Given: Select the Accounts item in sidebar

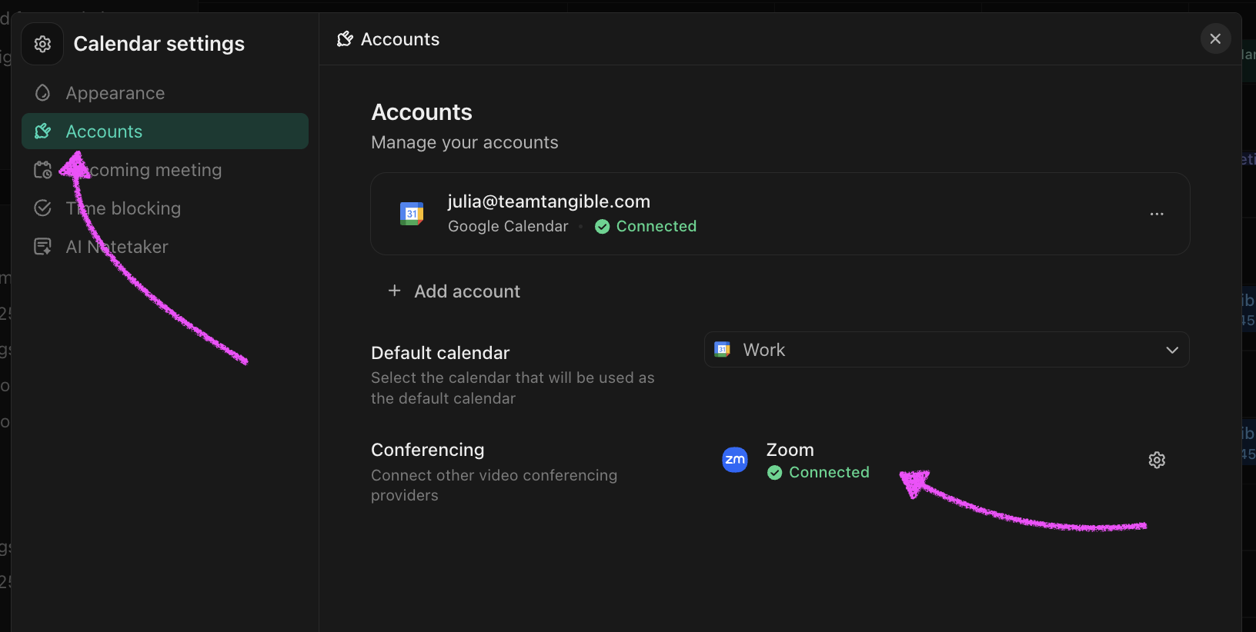Looking at the screenshot, I should (x=104, y=131).
